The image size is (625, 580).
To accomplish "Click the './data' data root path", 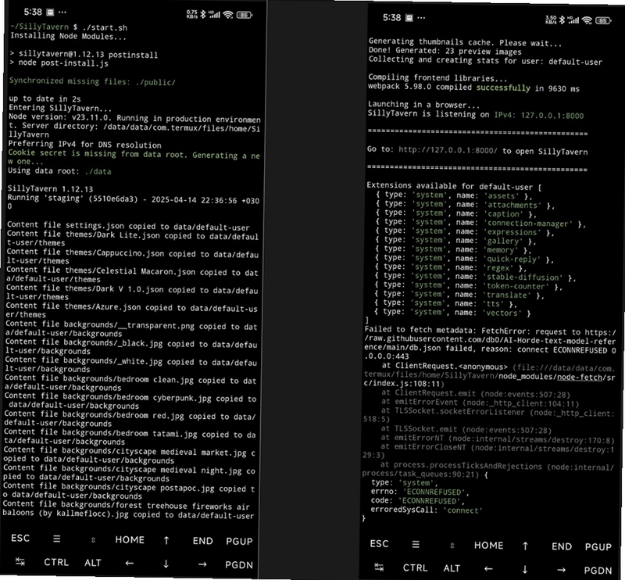I will (x=98, y=171).
